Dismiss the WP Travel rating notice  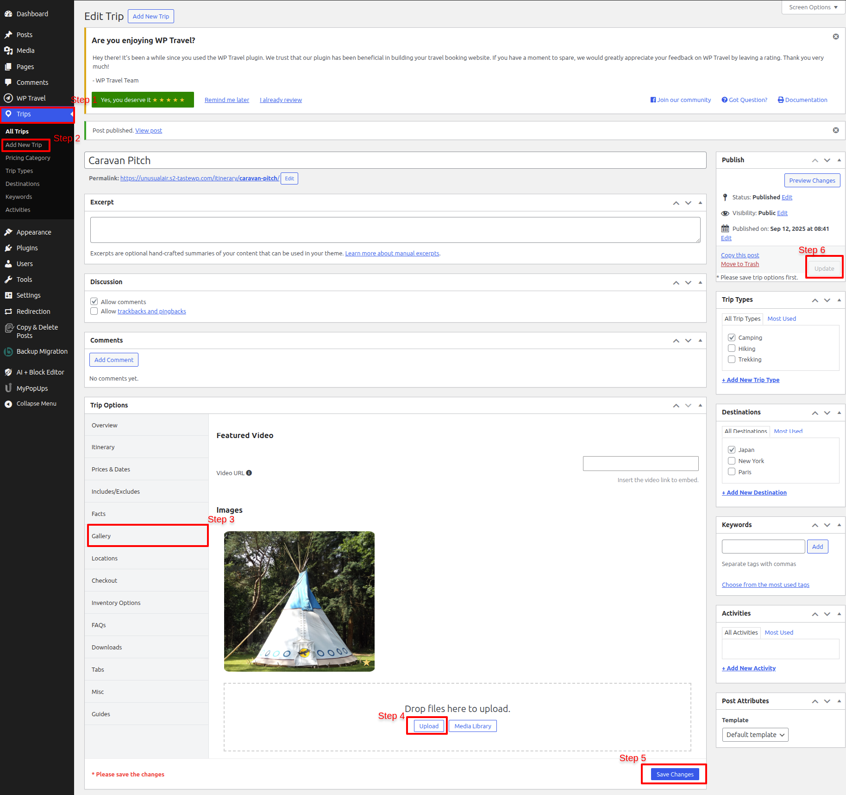[x=836, y=37]
